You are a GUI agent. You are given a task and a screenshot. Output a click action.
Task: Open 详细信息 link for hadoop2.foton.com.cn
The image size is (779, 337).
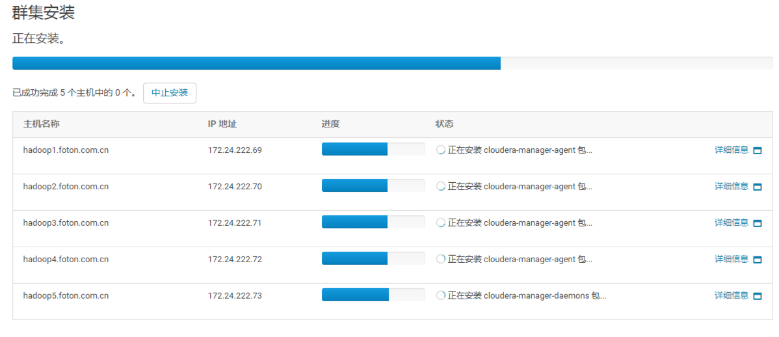click(x=731, y=186)
